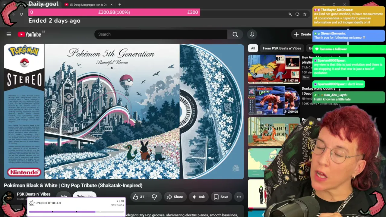The width and height of the screenshot is (386, 217).
Task: Save the video to a playlist
Action: (221, 197)
